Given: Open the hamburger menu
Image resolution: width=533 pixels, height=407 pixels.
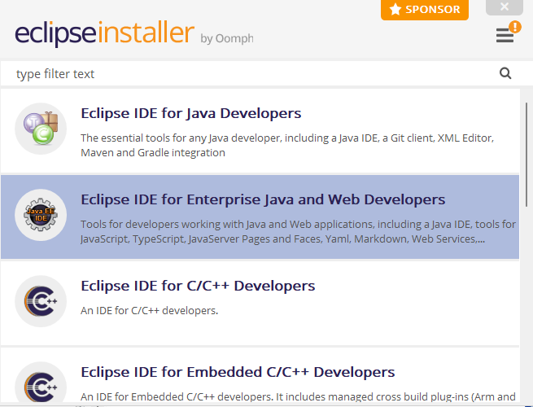Looking at the screenshot, I should 505,35.
